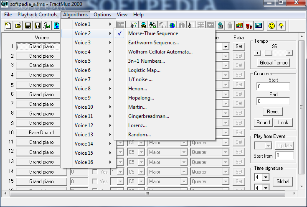The image size is (307, 207).
Task: Click the Counters Start input field
Action: pos(273,87)
